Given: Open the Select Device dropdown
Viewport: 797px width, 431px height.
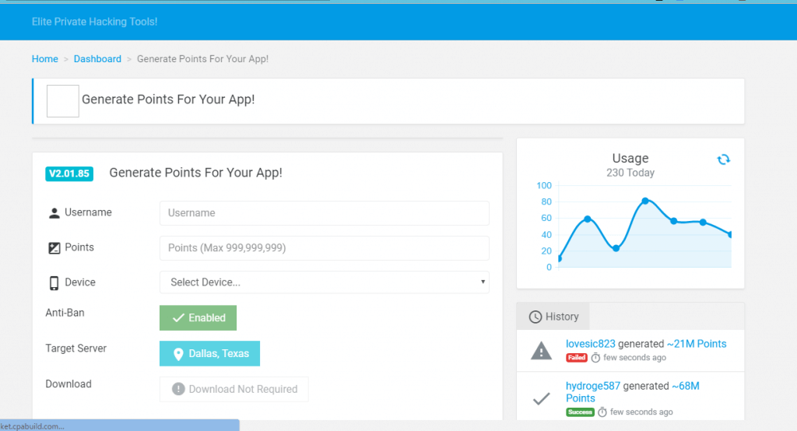Looking at the screenshot, I should click(x=325, y=282).
